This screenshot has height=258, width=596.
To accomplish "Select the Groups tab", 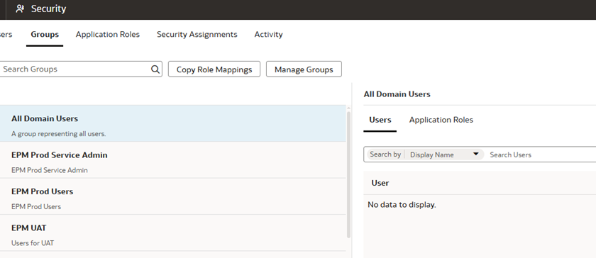I will point(45,34).
